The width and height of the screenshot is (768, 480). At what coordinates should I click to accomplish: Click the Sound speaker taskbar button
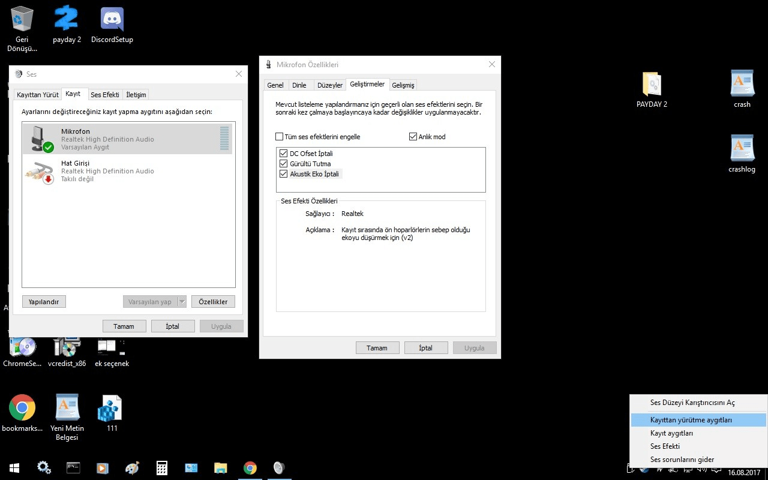click(280, 468)
